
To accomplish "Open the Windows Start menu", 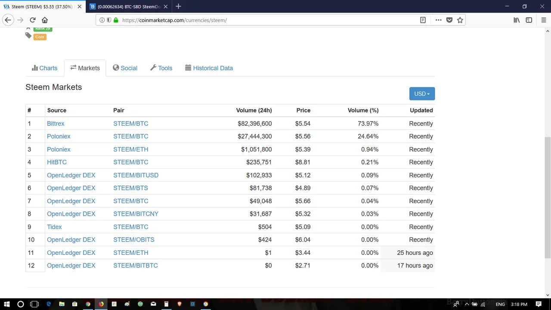I will tap(7, 304).
